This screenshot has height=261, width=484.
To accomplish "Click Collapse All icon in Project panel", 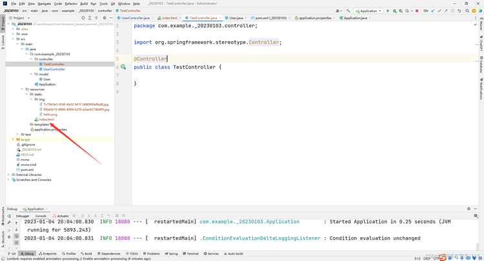I will click(96, 18).
